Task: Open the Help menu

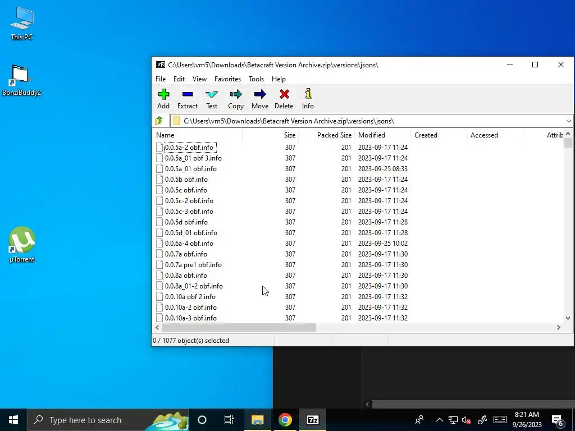Action: [x=279, y=79]
